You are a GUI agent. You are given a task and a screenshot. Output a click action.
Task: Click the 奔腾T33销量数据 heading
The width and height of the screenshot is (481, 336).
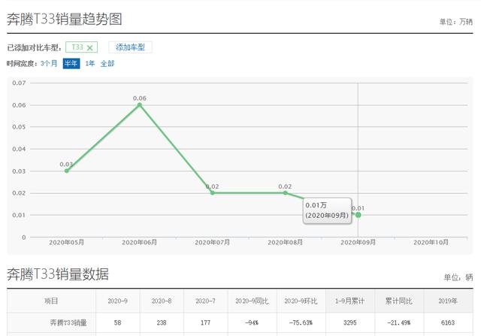pyautogui.click(x=58, y=274)
